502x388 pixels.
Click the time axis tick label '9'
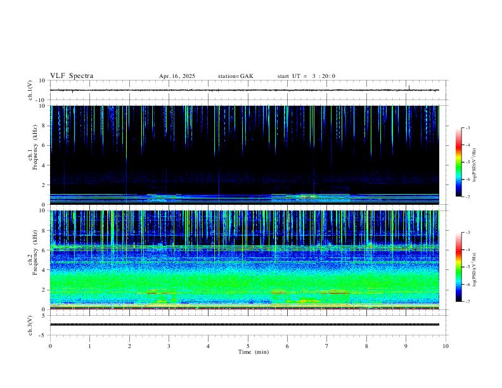406,346
